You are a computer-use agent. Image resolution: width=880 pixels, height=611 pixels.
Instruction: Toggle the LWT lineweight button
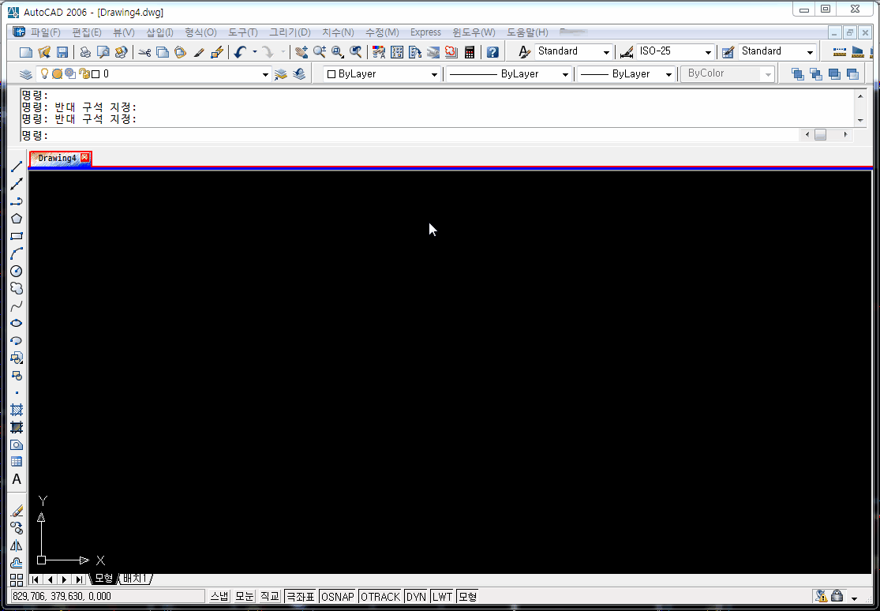442,597
